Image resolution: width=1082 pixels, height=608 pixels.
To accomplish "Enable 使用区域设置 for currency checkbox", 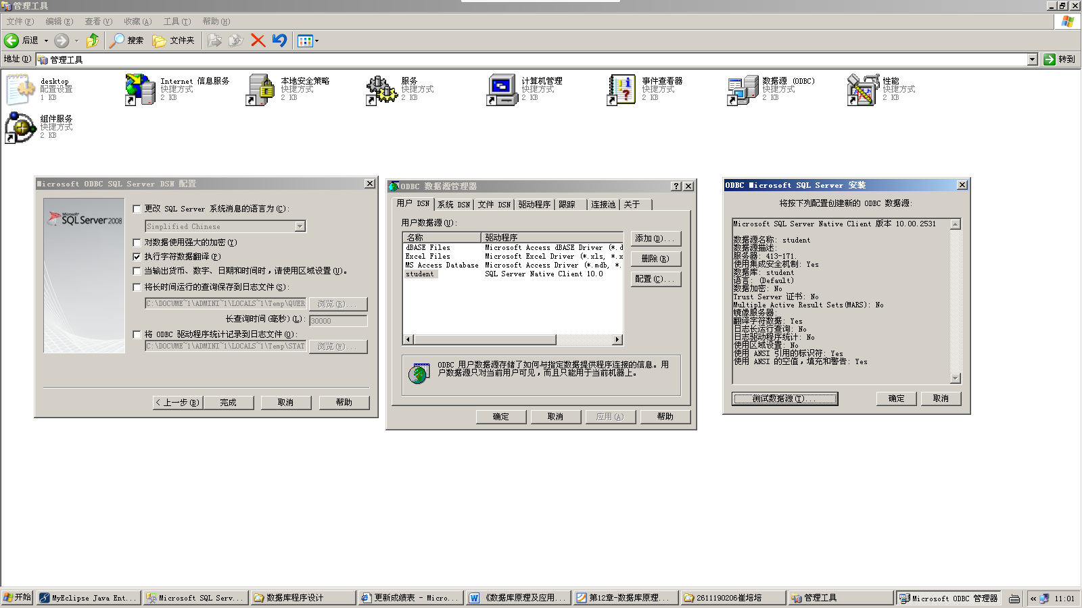I will 137,271.
